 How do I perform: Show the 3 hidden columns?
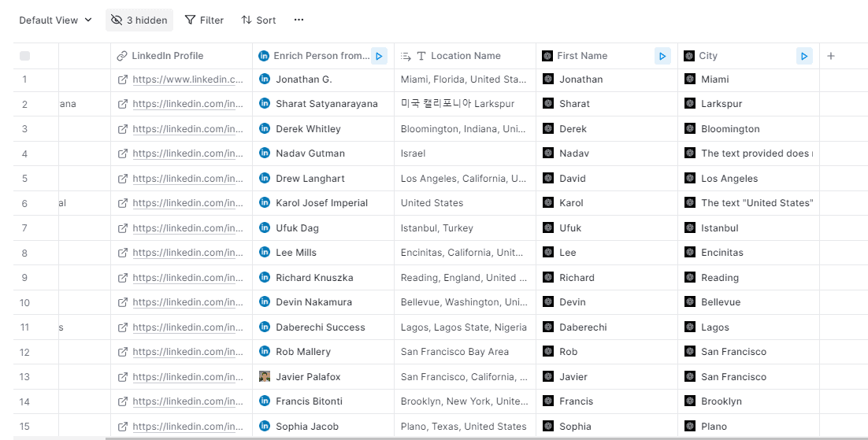139,20
